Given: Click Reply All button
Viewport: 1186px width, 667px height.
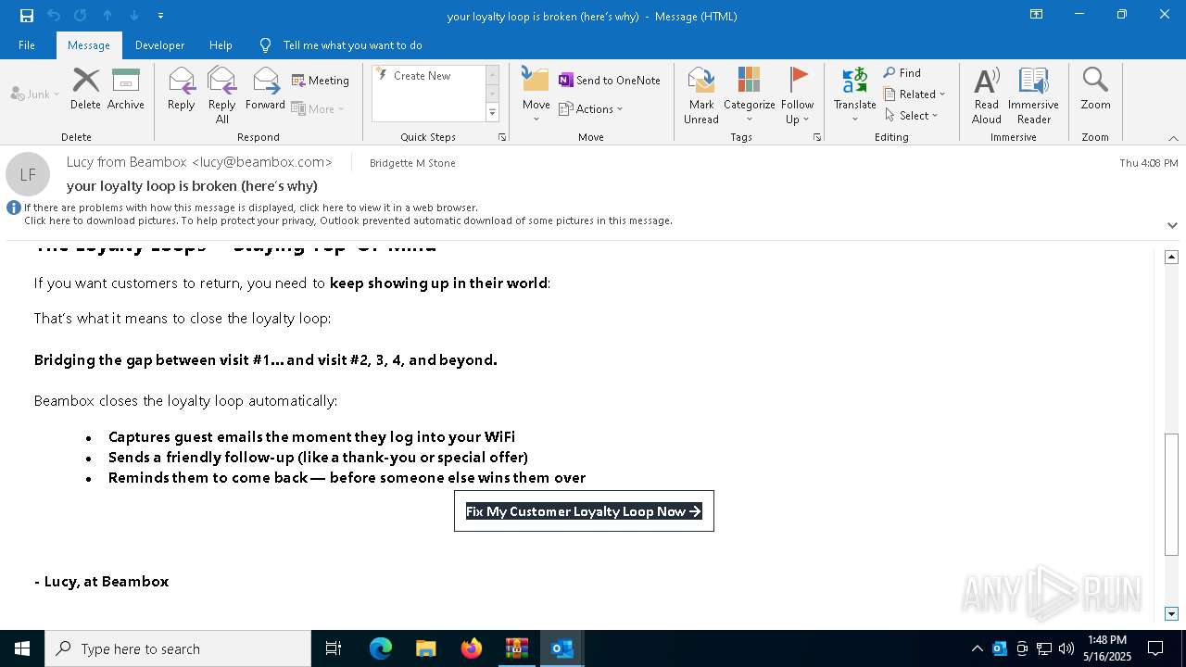Looking at the screenshot, I should pos(221,95).
